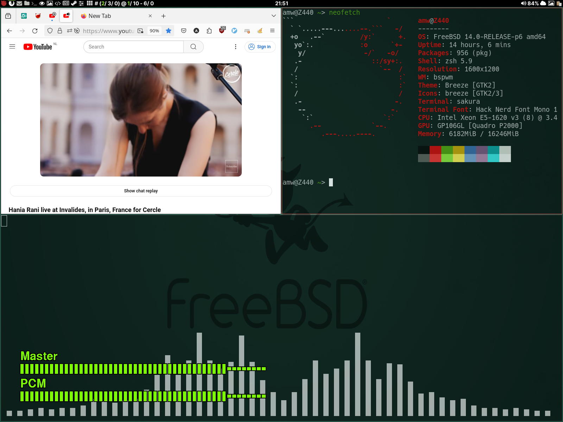This screenshot has height=422, width=563.
Task: Open a new browser tab
Action: tap(163, 16)
